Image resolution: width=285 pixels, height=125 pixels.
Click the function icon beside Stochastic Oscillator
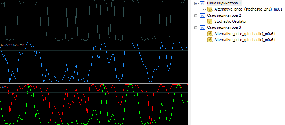[210, 21]
